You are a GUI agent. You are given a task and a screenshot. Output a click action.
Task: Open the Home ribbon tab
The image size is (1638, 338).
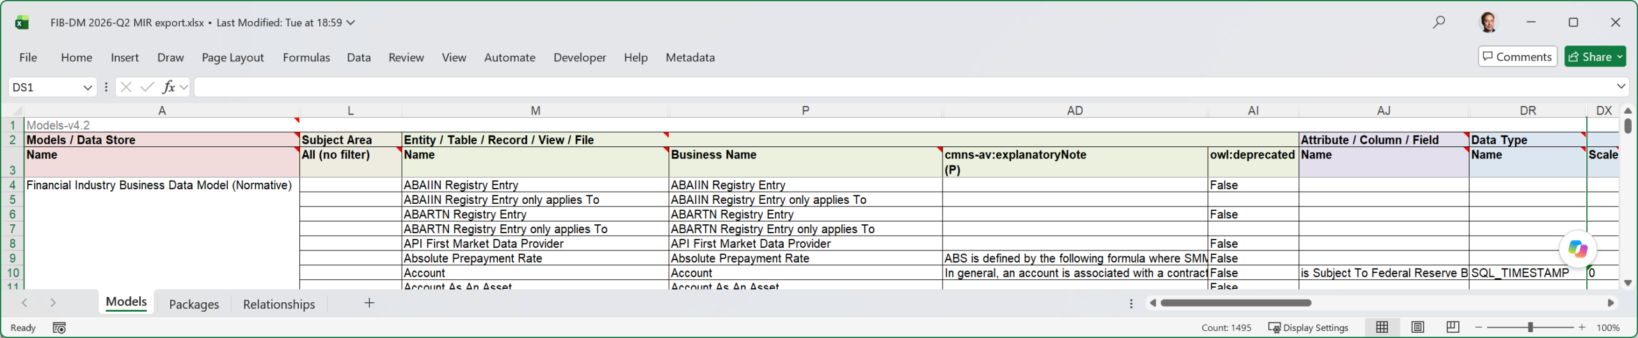77,58
